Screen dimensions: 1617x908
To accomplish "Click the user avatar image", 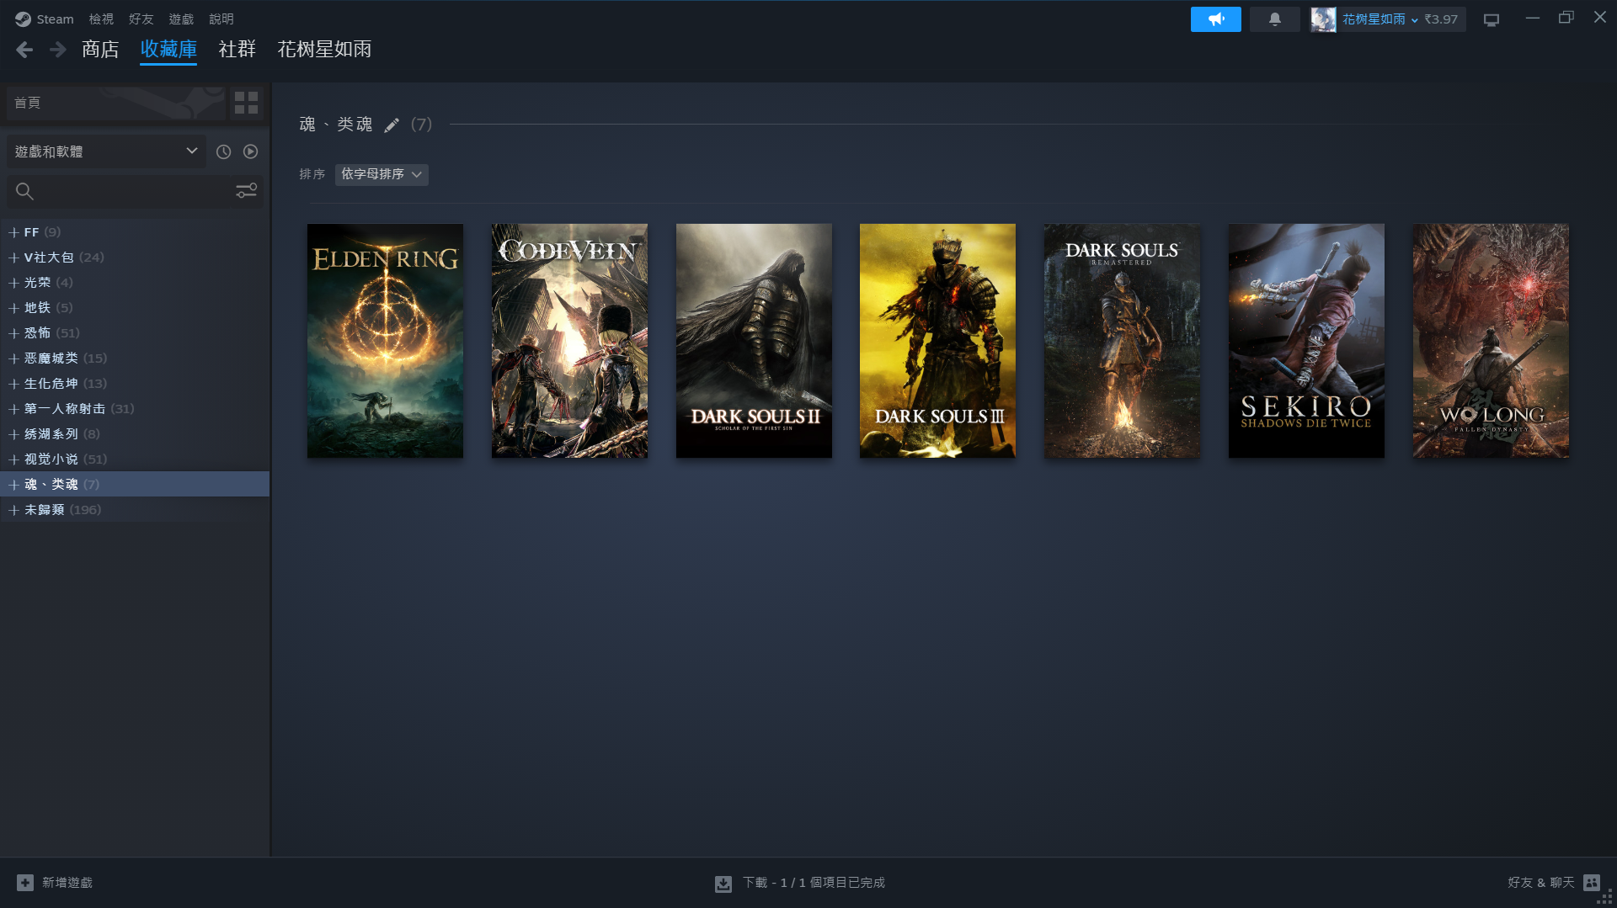I will 1323,19.
